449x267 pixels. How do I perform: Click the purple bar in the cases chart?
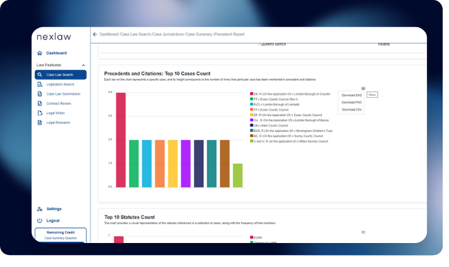pyautogui.click(x=186, y=164)
